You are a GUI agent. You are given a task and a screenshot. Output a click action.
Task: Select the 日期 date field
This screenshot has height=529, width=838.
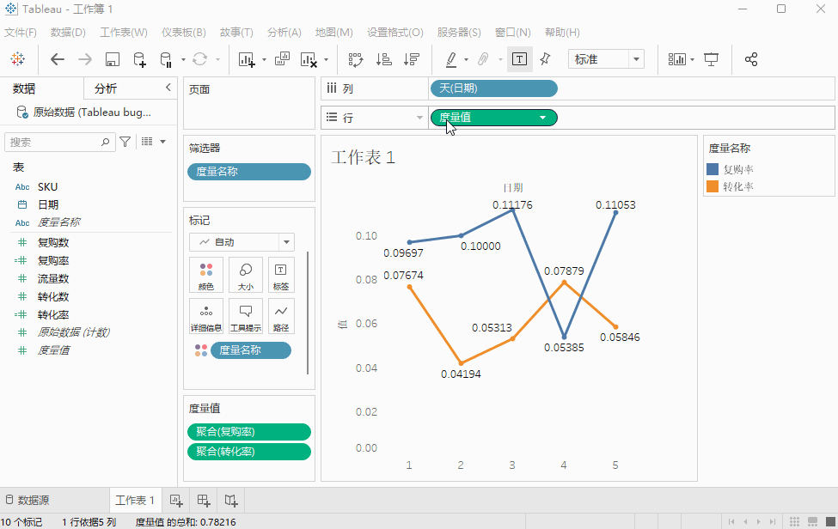click(x=48, y=204)
